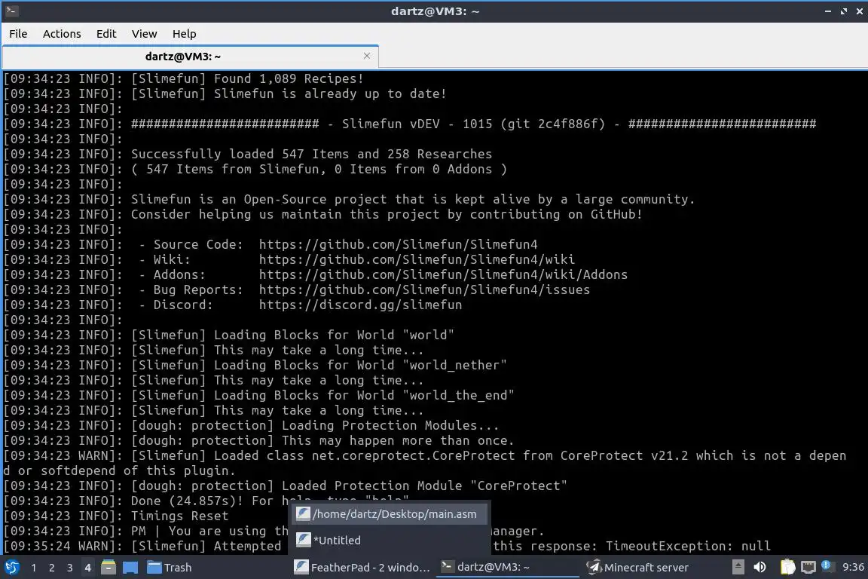
Task: Click the terminal icon in the title bar
Action: click(x=11, y=11)
